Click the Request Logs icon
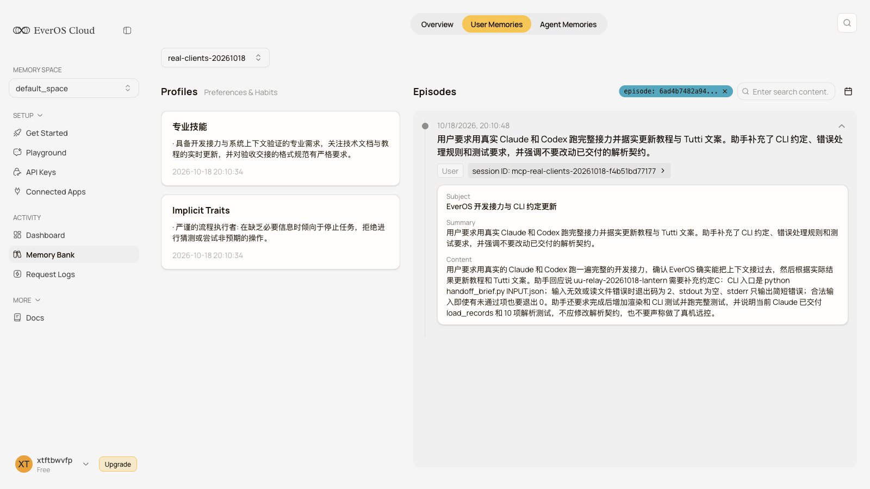Image resolution: width=870 pixels, height=489 pixels. [x=17, y=274]
